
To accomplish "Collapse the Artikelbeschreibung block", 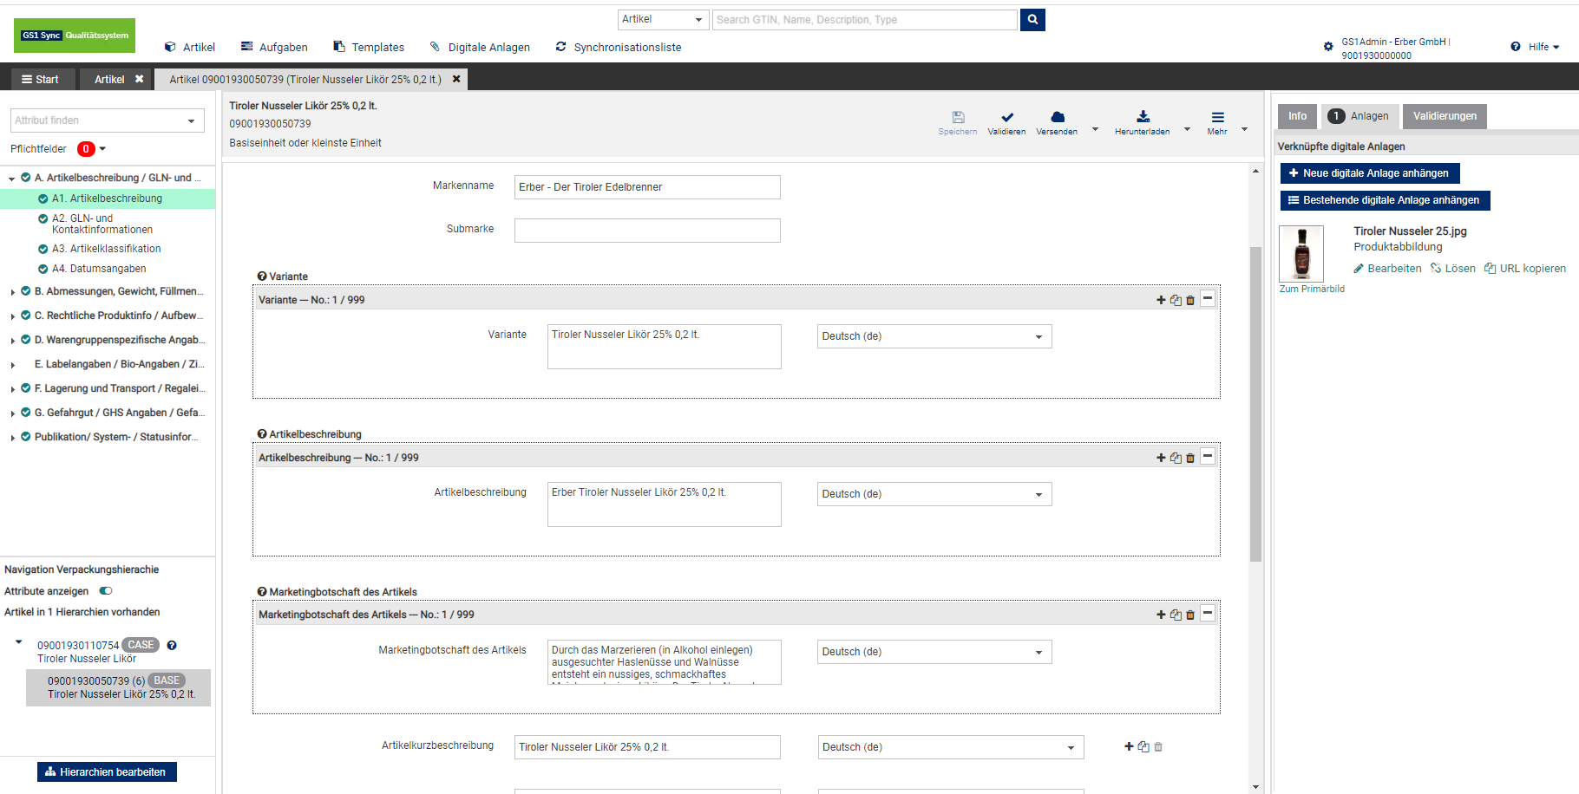I will click(1208, 457).
